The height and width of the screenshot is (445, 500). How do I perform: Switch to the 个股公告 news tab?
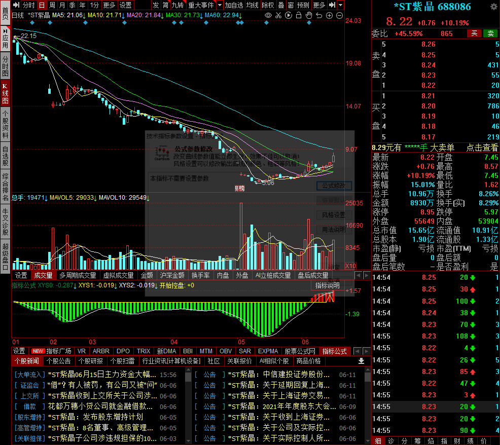[x=58, y=361]
